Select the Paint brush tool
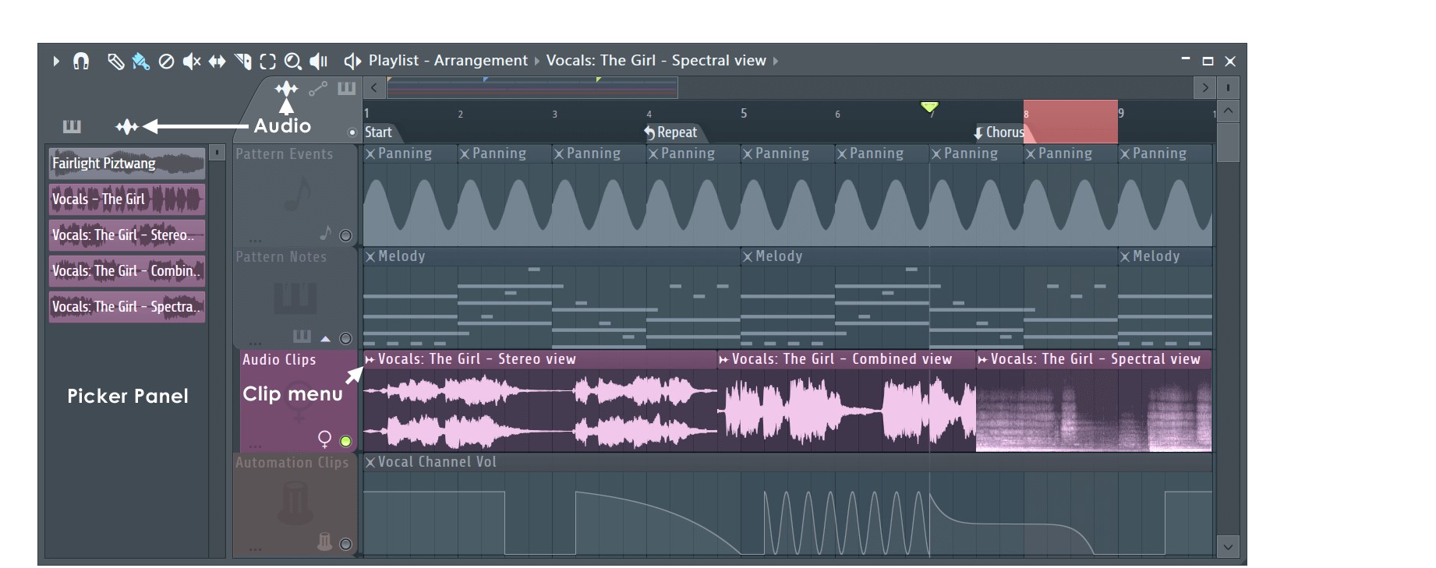This screenshot has height=568, width=1436. (140, 61)
